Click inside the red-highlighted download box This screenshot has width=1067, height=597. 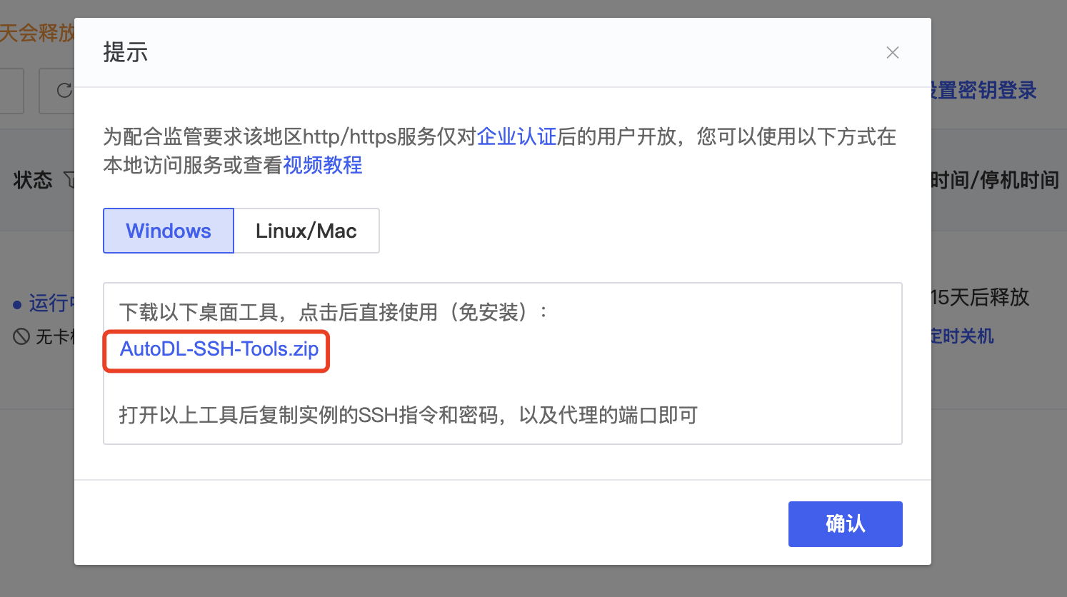[x=216, y=351]
